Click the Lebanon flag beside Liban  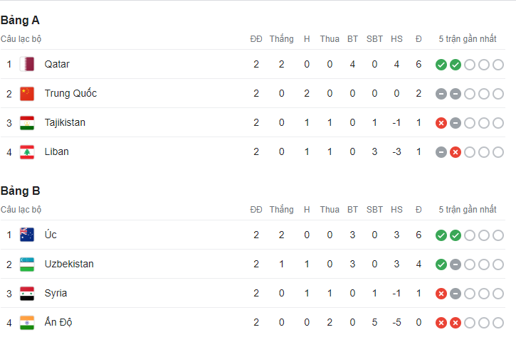(x=27, y=151)
